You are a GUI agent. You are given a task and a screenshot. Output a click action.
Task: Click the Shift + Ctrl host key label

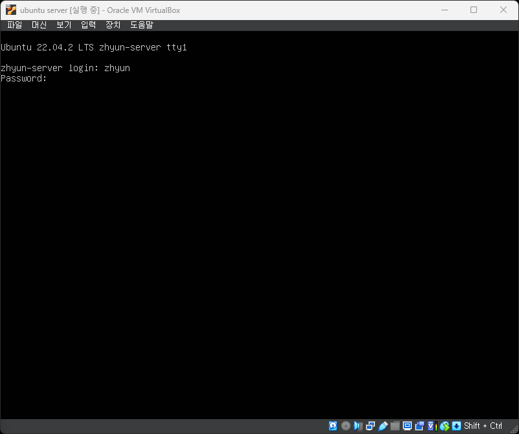point(483,426)
